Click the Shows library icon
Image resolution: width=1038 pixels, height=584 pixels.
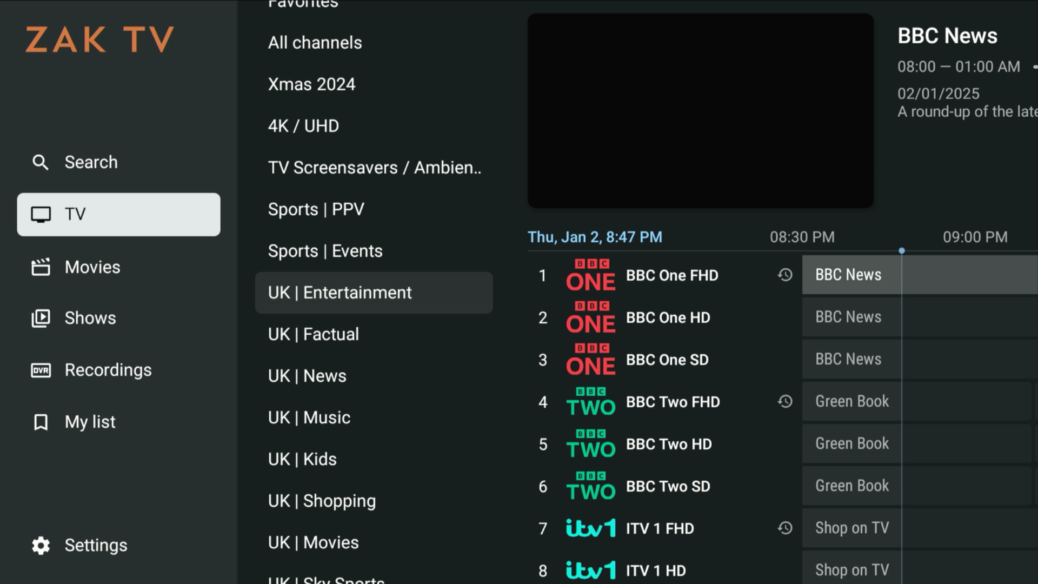coord(41,318)
